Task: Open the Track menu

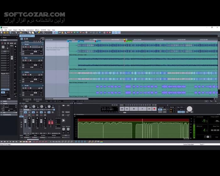Action: tap(10, 30)
